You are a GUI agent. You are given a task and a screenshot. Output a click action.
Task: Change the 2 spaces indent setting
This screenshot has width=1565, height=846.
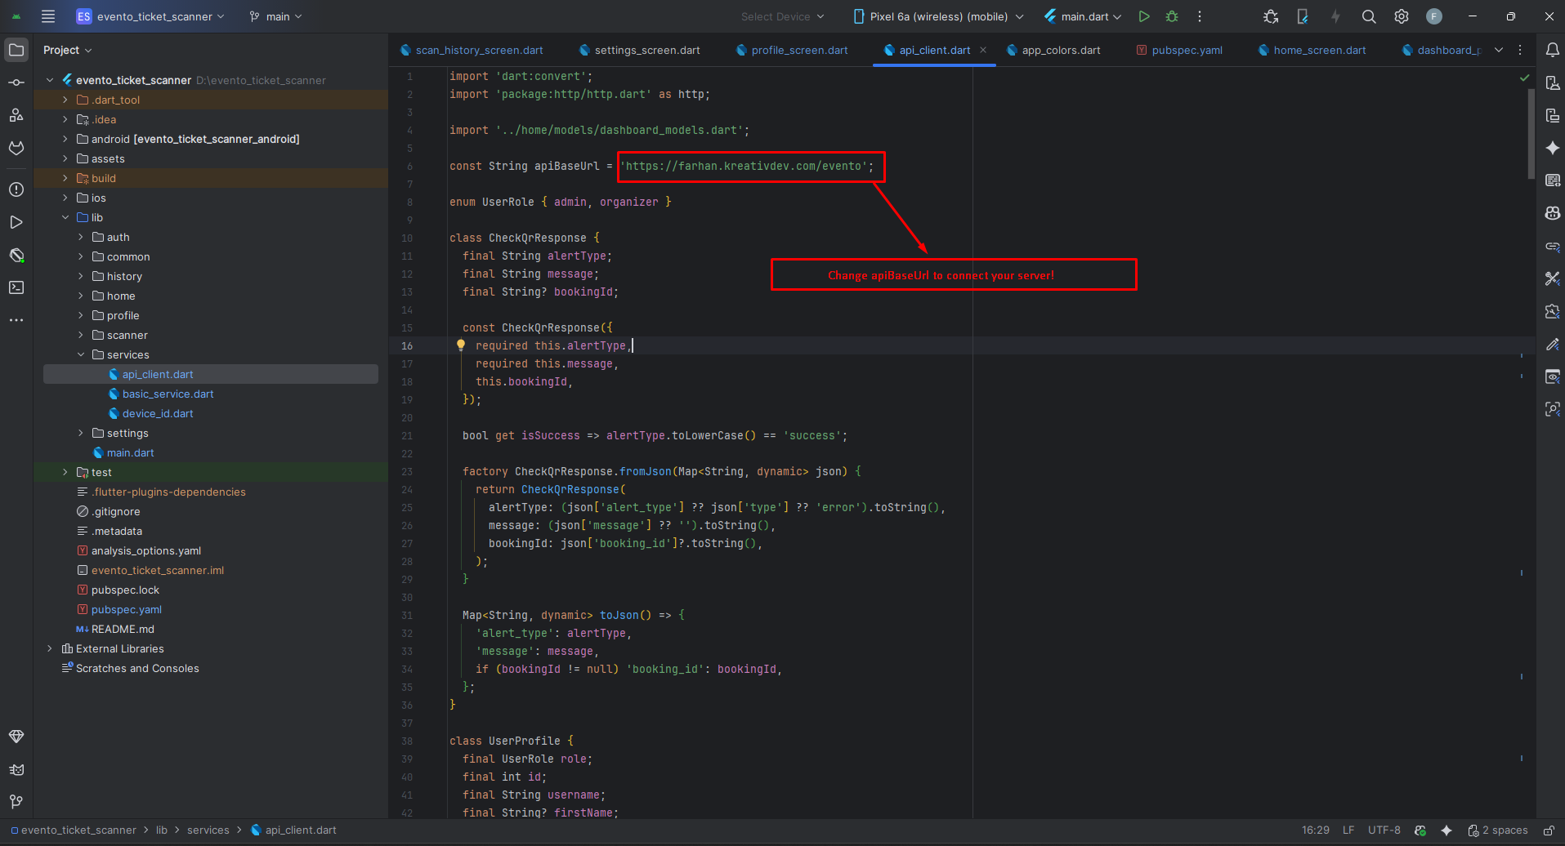click(x=1498, y=830)
